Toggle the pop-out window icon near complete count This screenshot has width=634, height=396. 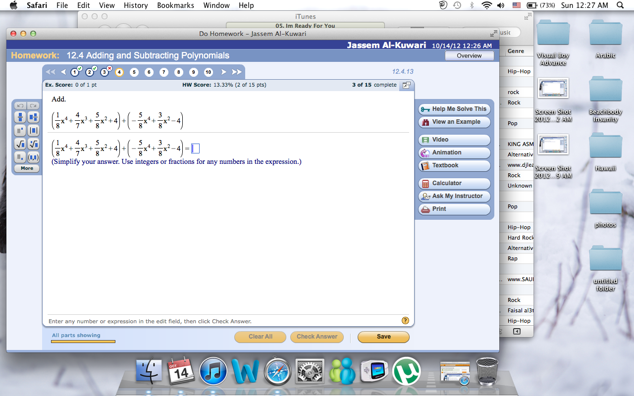pos(407,85)
